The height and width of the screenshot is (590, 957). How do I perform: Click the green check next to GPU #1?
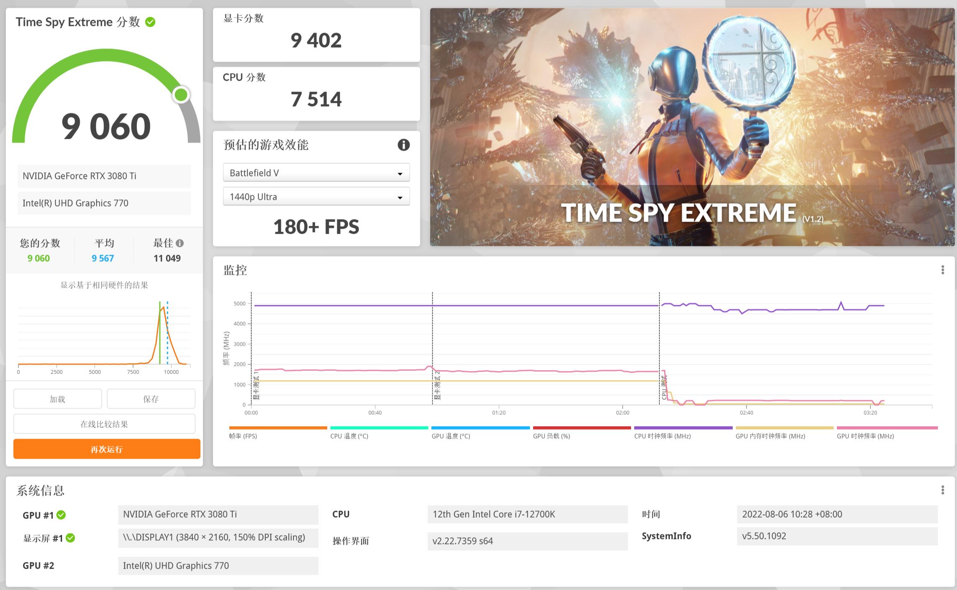pyautogui.click(x=61, y=515)
